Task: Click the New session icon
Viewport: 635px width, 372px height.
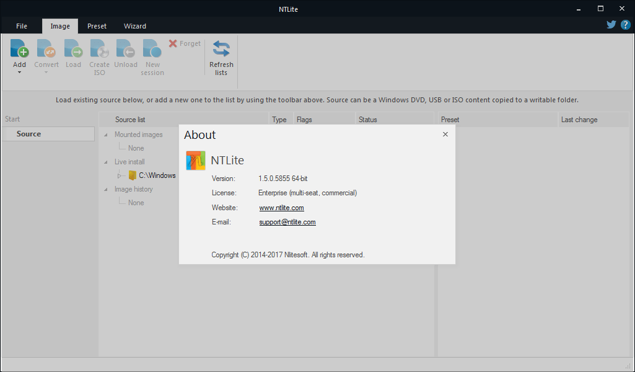Action: [x=152, y=49]
